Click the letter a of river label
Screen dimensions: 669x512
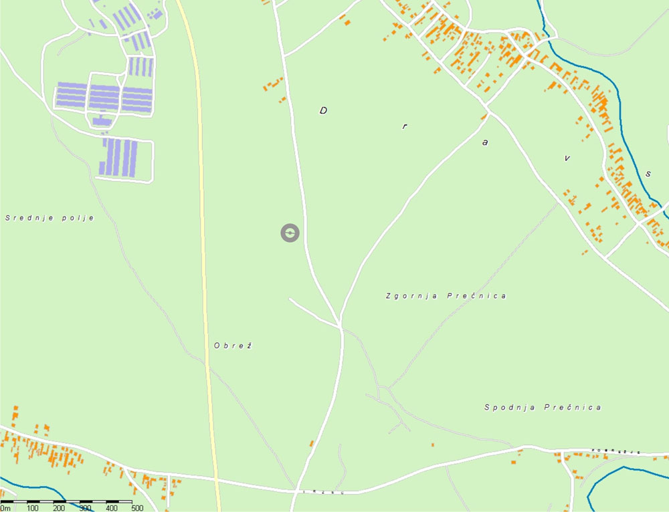point(484,142)
